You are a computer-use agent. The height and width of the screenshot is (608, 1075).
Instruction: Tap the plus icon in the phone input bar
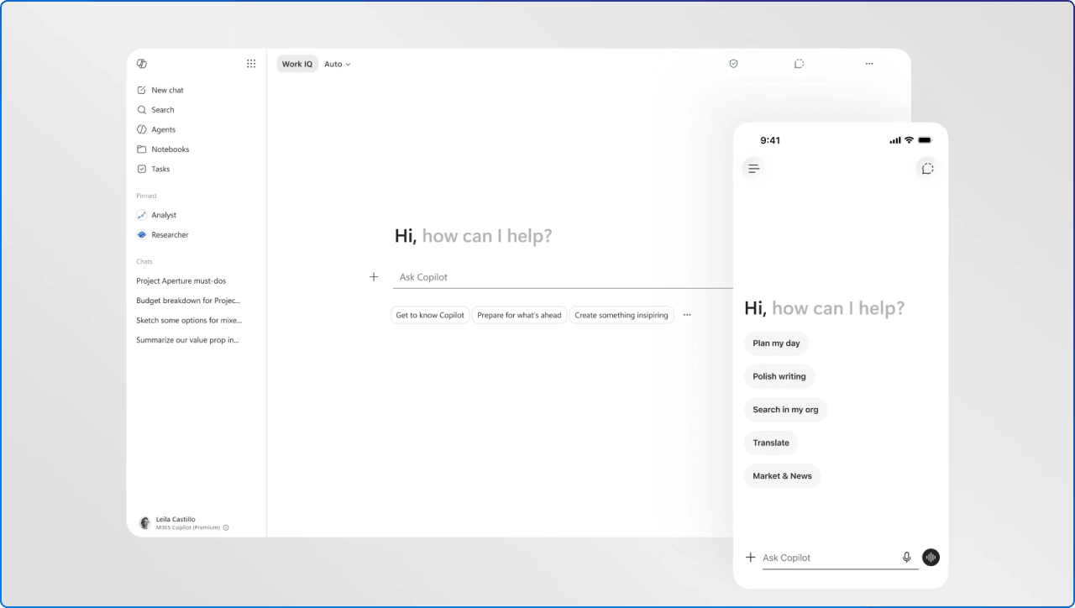(x=751, y=558)
